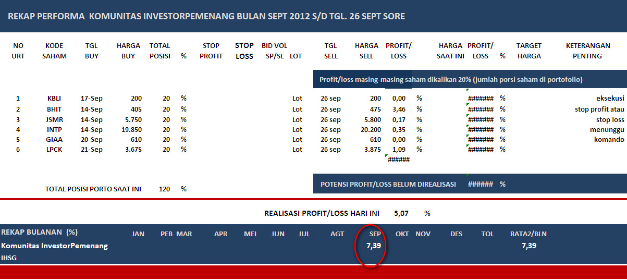The height and width of the screenshot is (280, 627).
Task: Select sell price 3.875 cell
Action: pyautogui.click(x=372, y=149)
